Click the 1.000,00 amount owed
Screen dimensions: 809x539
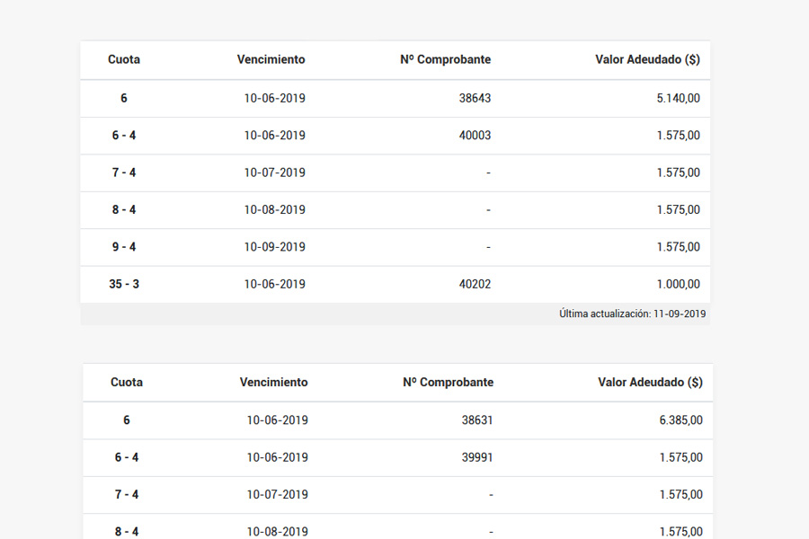678,284
